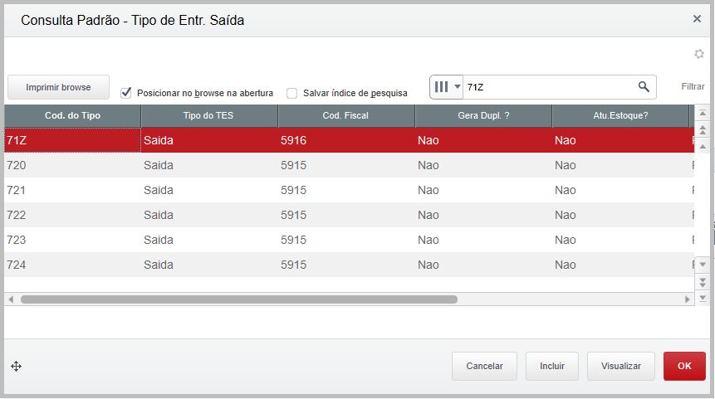Select the row with code 723

[349, 240]
